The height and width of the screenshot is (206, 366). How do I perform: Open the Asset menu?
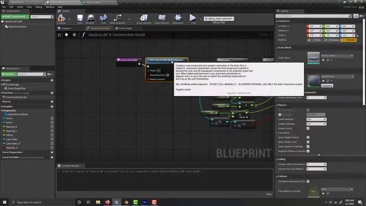(x=20, y=7)
